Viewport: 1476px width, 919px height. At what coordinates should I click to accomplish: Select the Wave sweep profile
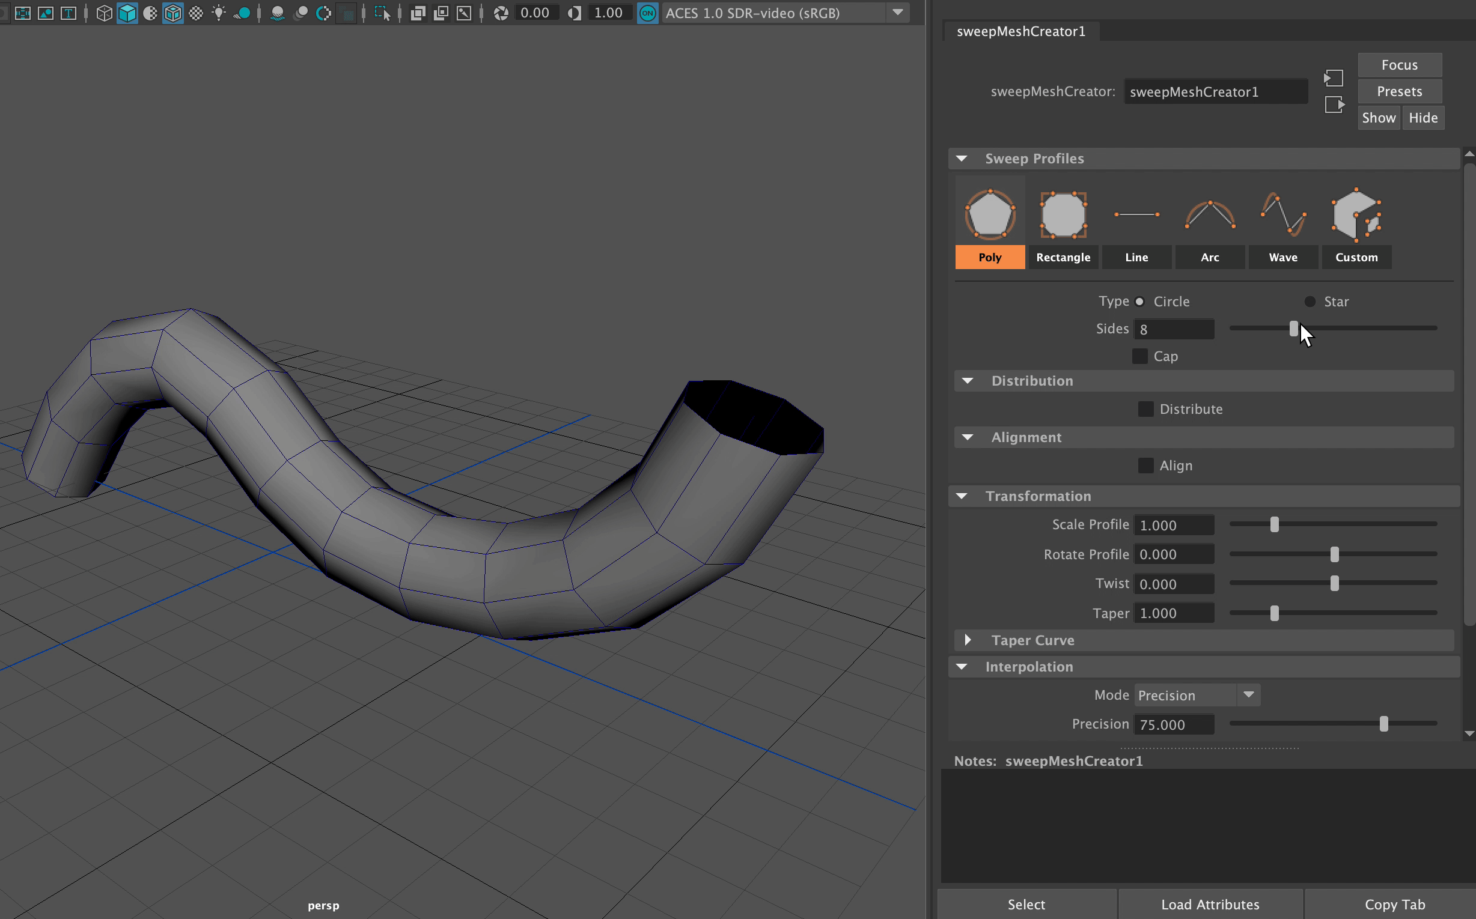(1282, 256)
